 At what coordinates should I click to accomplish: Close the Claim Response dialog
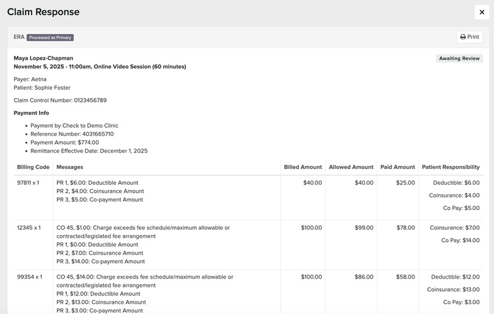tap(482, 12)
